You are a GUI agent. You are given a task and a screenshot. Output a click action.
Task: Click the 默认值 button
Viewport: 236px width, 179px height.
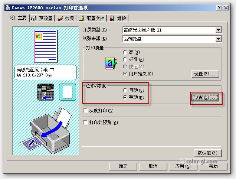207,153
